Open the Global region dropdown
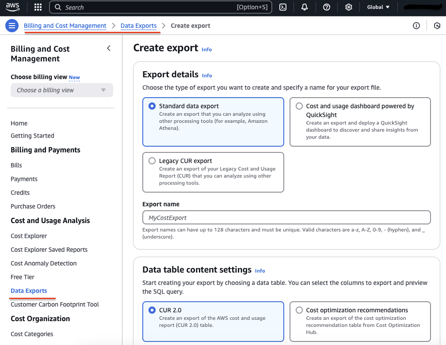The width and height of the screenshot is (446, 345). pyautogui.click(x=378, y=7)
